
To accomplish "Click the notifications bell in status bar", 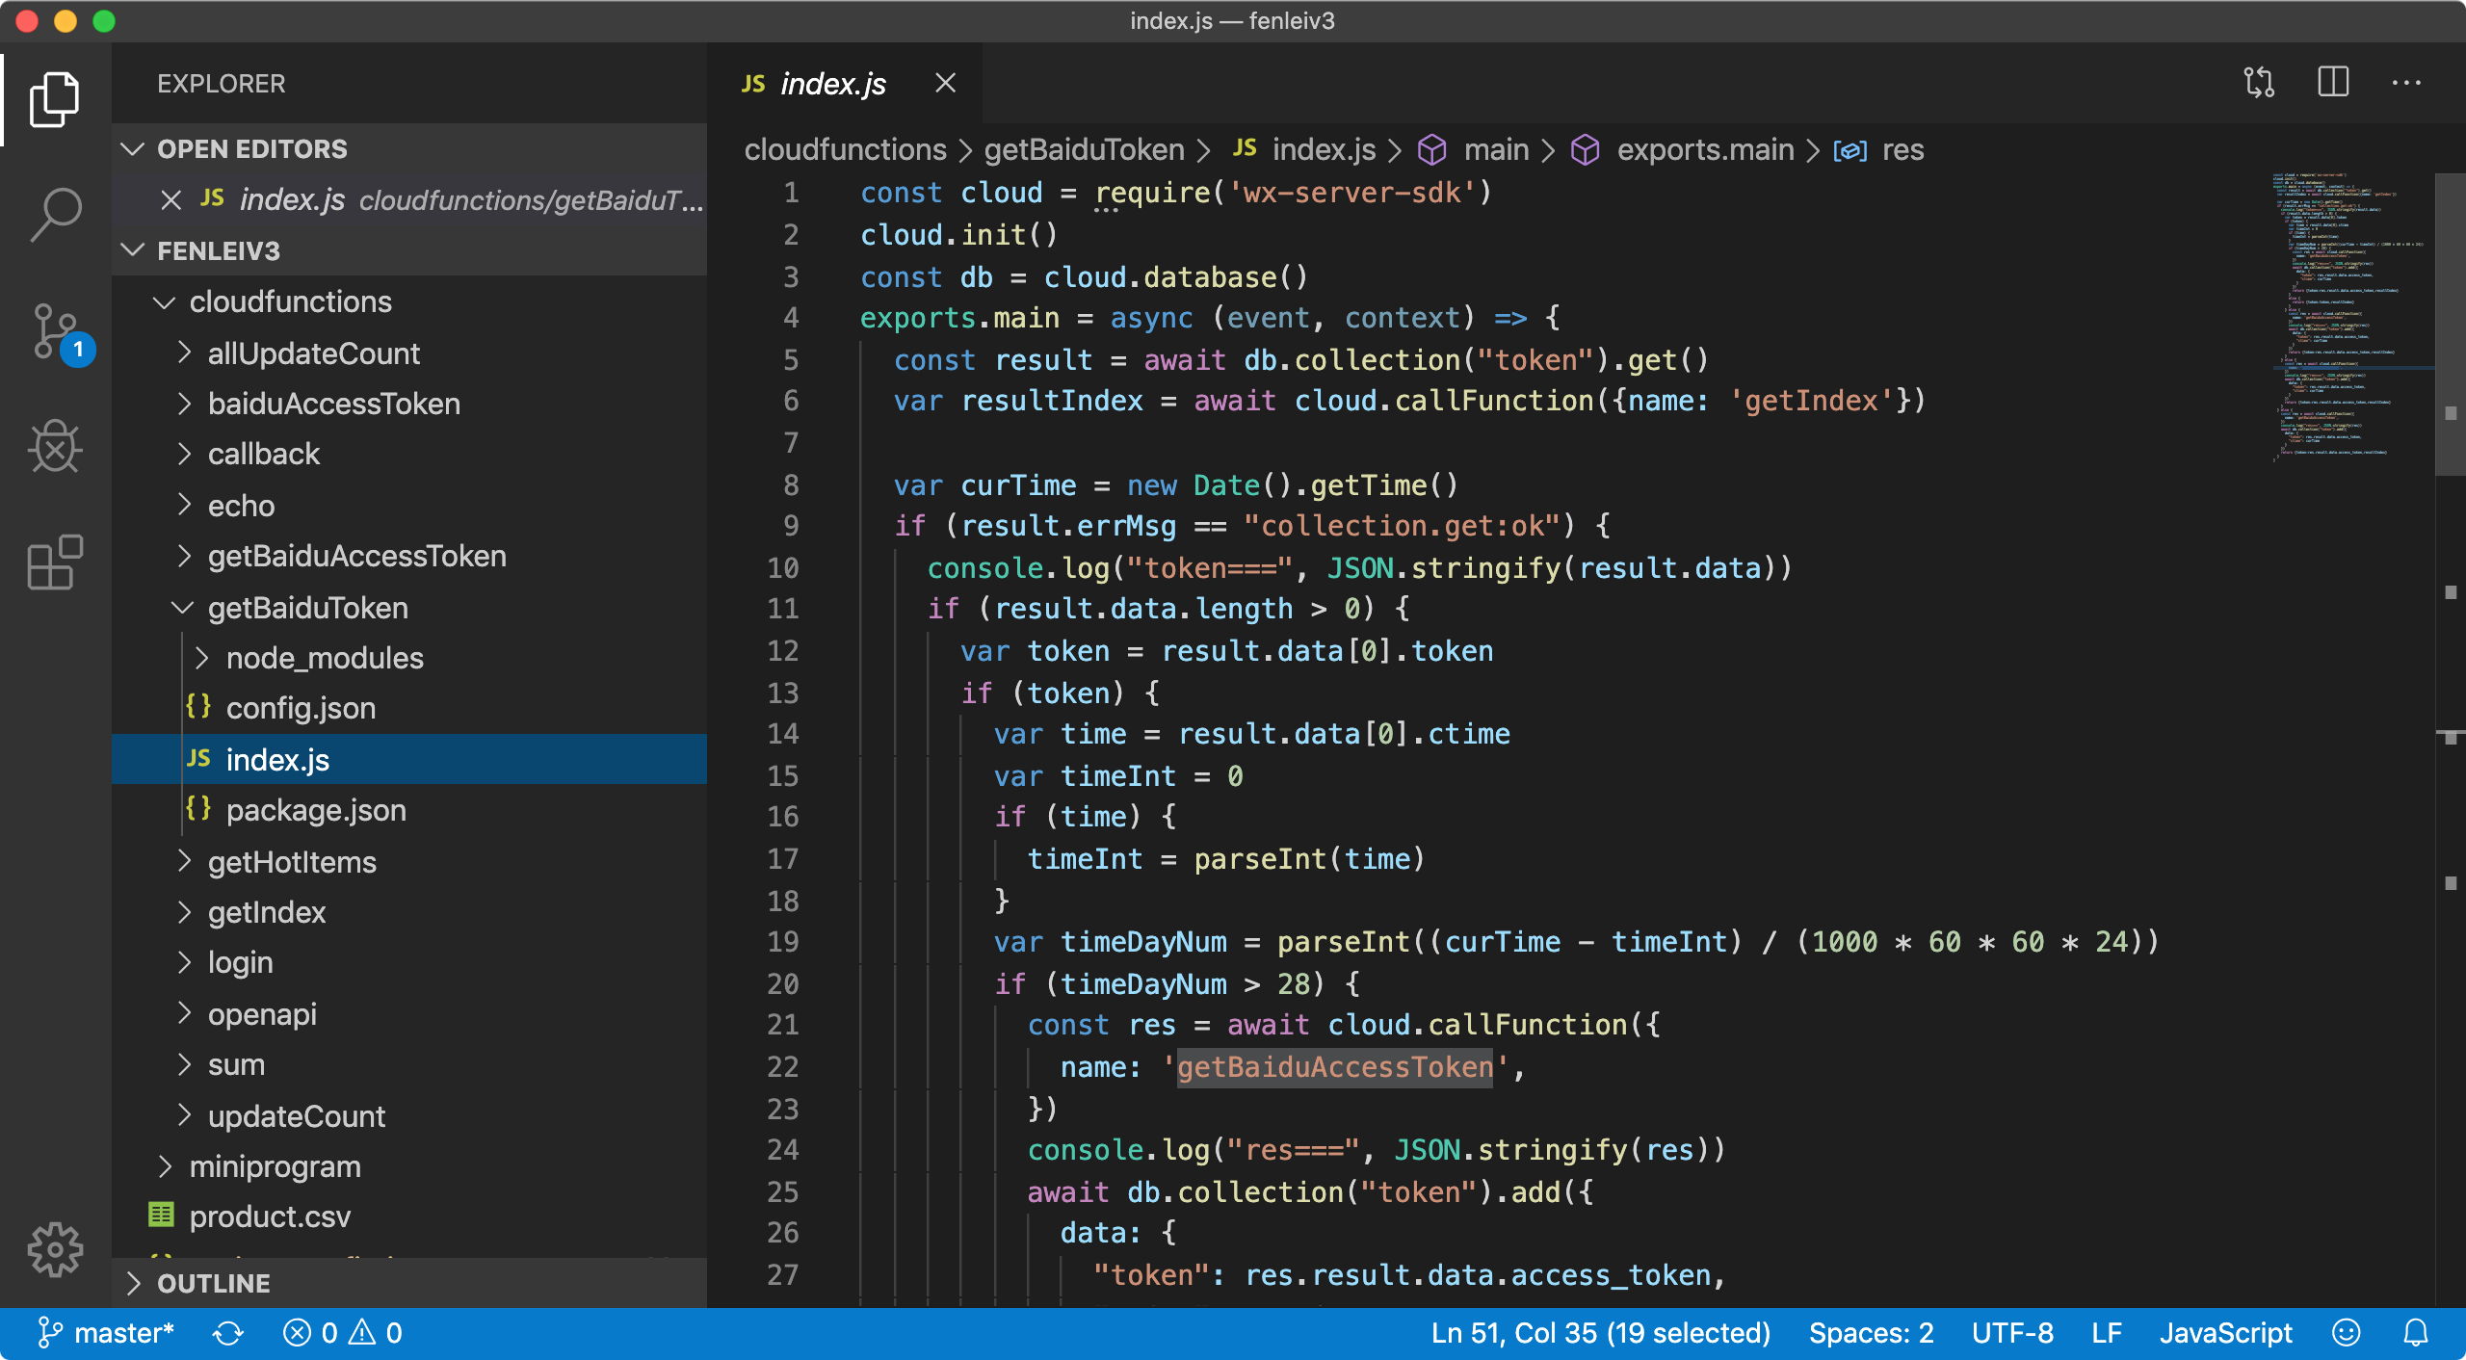I will [x=2415, y=1333].
